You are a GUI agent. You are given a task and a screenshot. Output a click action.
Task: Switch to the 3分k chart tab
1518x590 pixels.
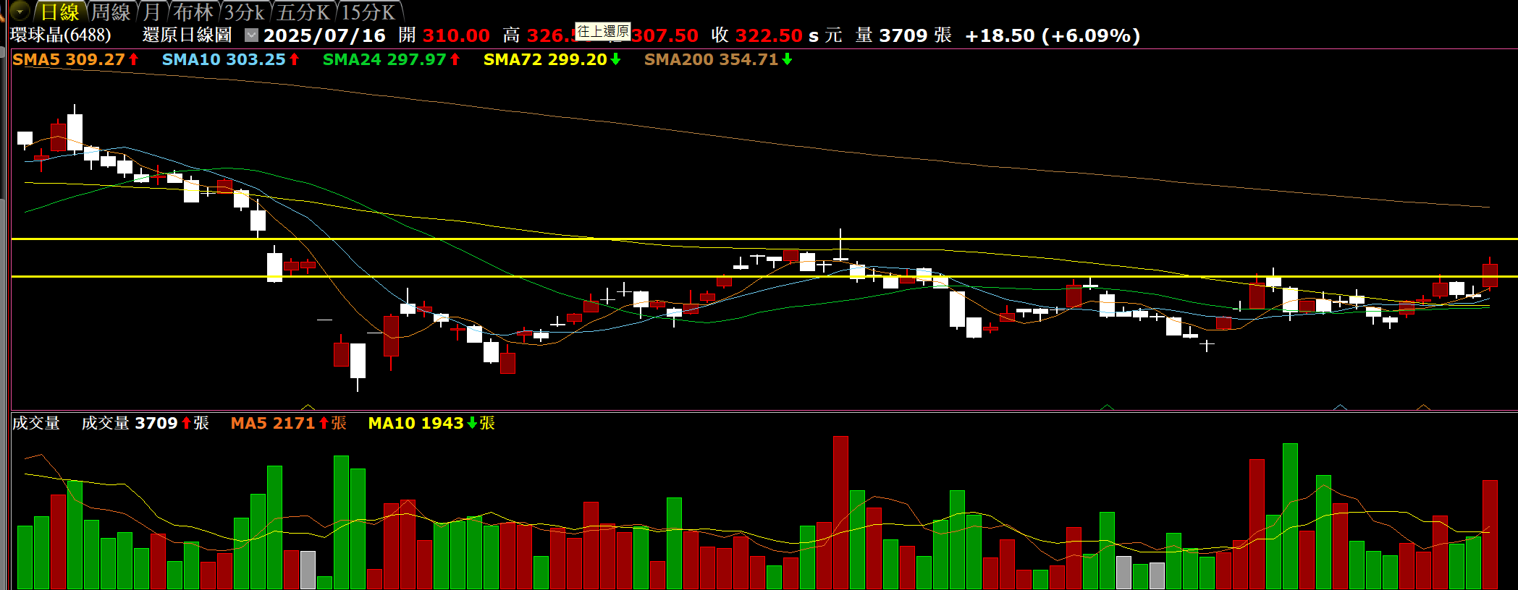point(244,12)
